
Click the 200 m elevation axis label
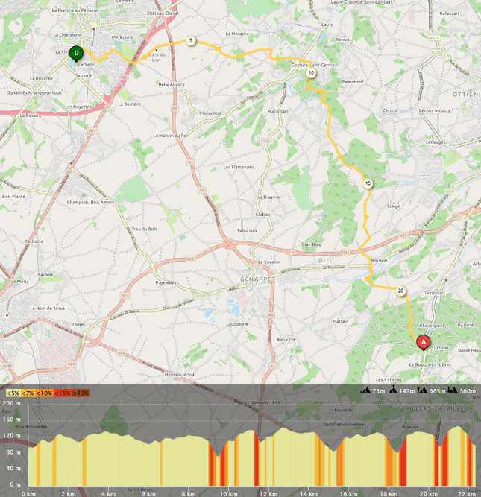click(13, 402)
